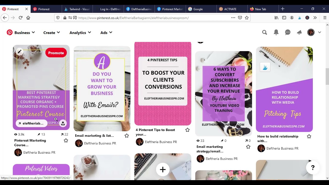Toggle Firefox sidebar view
Image resolution: width=329 pixels, height=185 pixels.
pos(284,18)
